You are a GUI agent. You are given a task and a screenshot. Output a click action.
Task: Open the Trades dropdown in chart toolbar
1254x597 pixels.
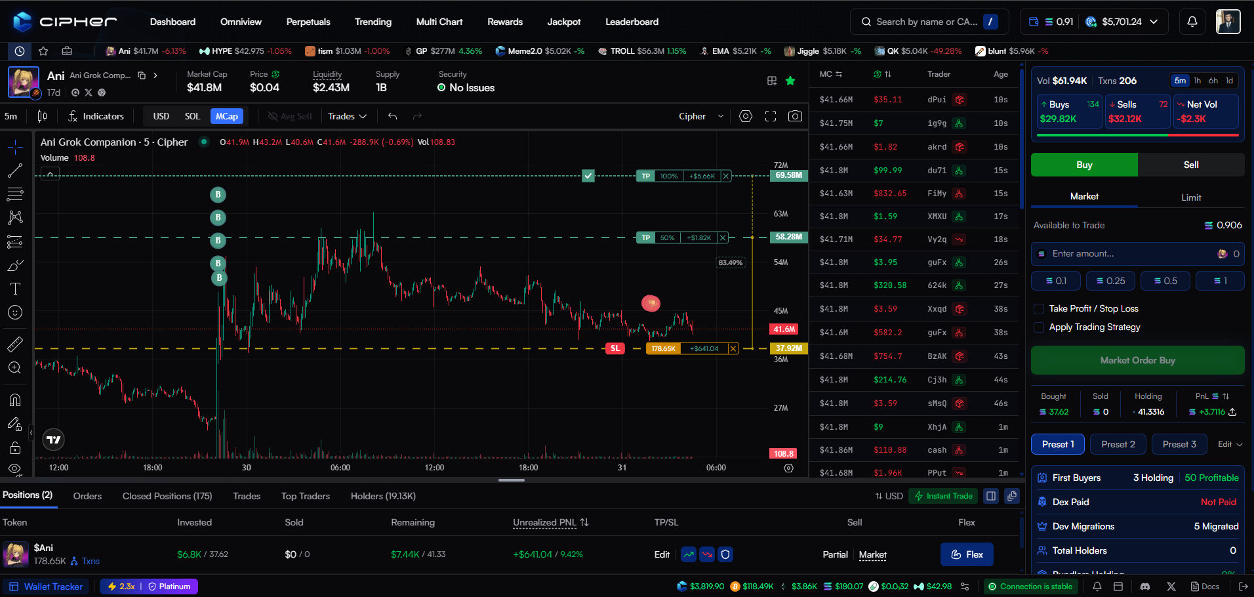[x=347, y=116]
